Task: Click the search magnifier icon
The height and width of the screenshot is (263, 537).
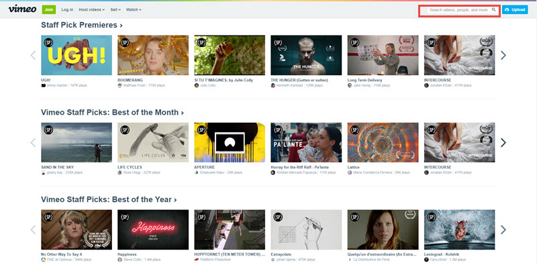Action: pyautogui.click(x=493, y=9)
